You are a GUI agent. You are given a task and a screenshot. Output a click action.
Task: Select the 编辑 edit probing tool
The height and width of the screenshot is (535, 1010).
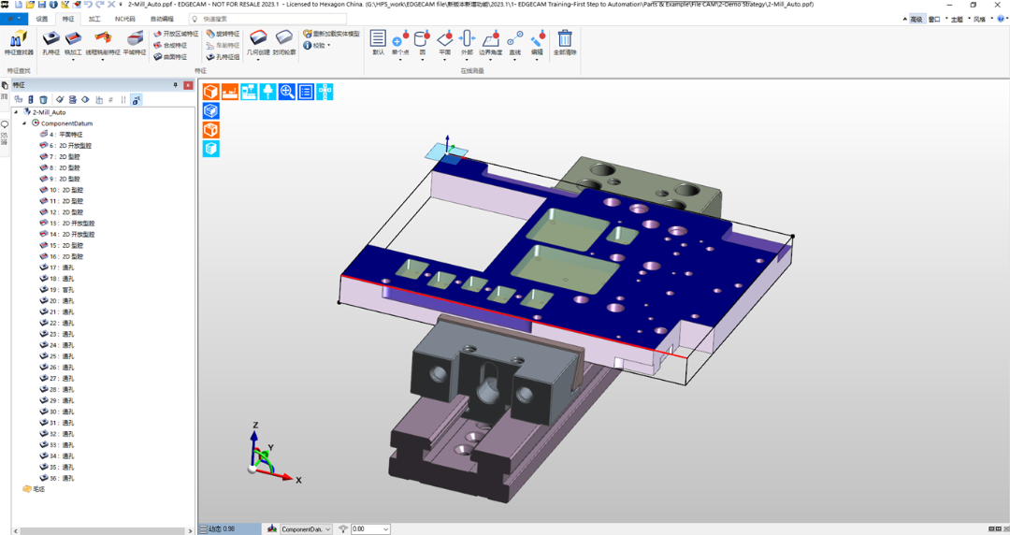(537, 42)
